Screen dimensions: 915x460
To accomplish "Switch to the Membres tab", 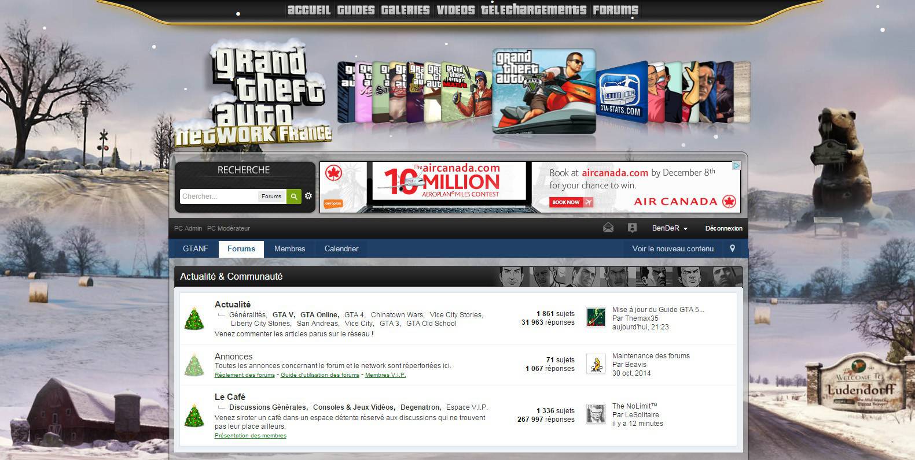I will pos(289,248).
